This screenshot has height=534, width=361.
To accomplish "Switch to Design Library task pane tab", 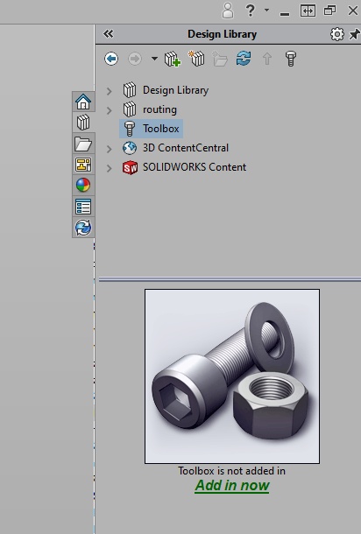I will pyautogui.click(x=83, y=123).
